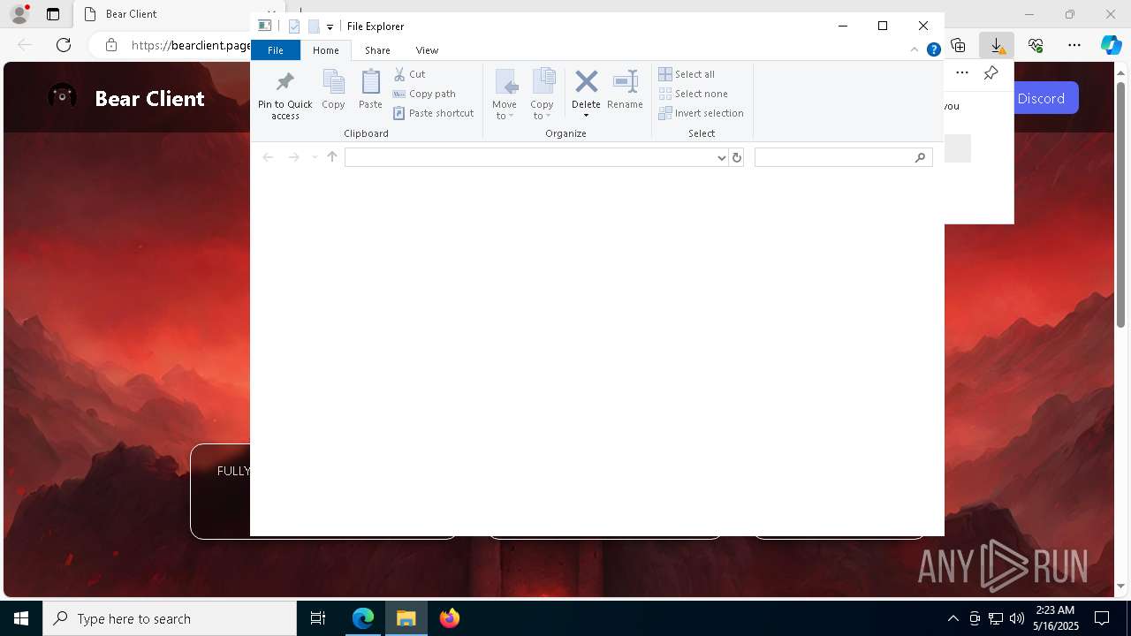Viewport: 1131px width, 636px height.
Task: Click Select all in ribbon
Action: 687,74
